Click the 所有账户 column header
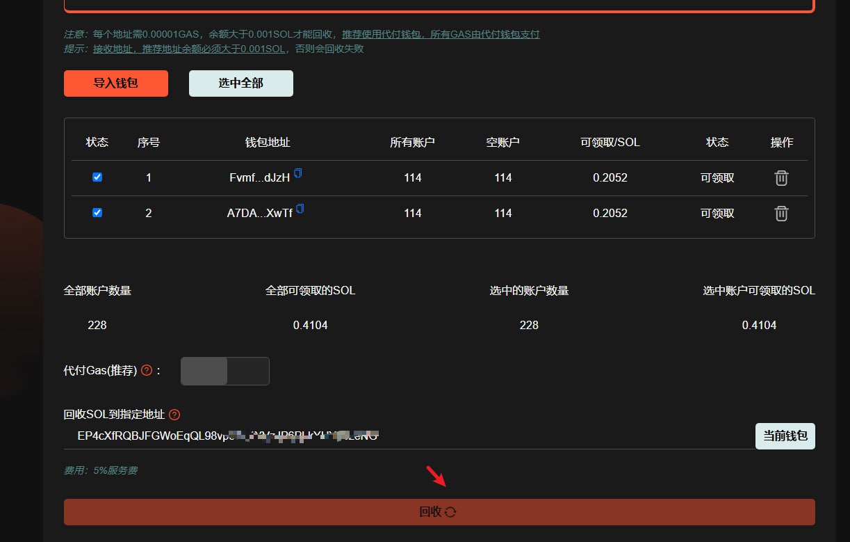Image resolution: width=850 pixels, height=542 pixels. [413, 142]
